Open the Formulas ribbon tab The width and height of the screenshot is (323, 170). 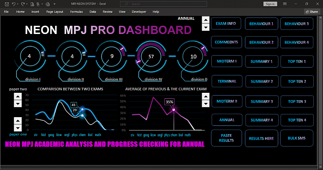(77, 11)
